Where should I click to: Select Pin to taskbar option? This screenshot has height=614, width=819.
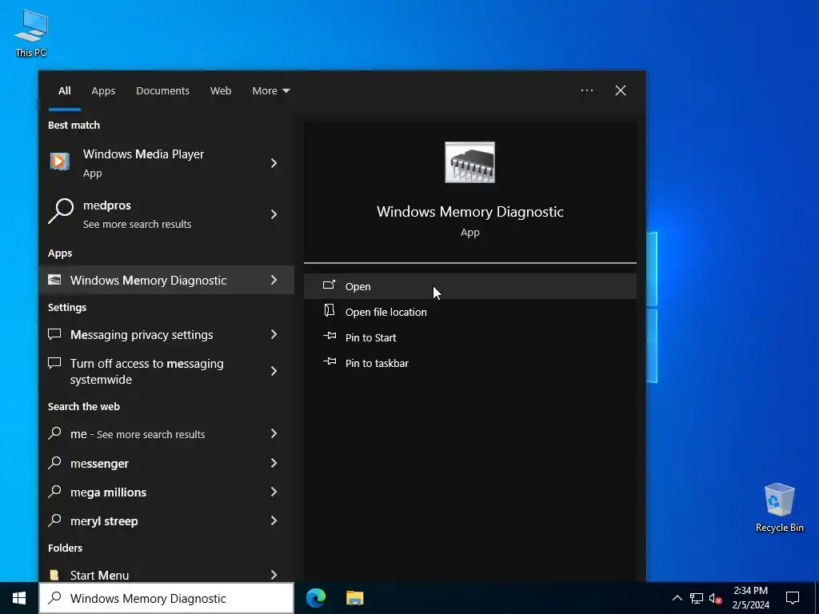(x=469, y=363)
